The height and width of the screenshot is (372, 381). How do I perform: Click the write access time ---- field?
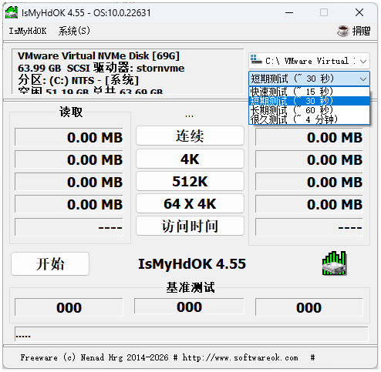(309, 227)
